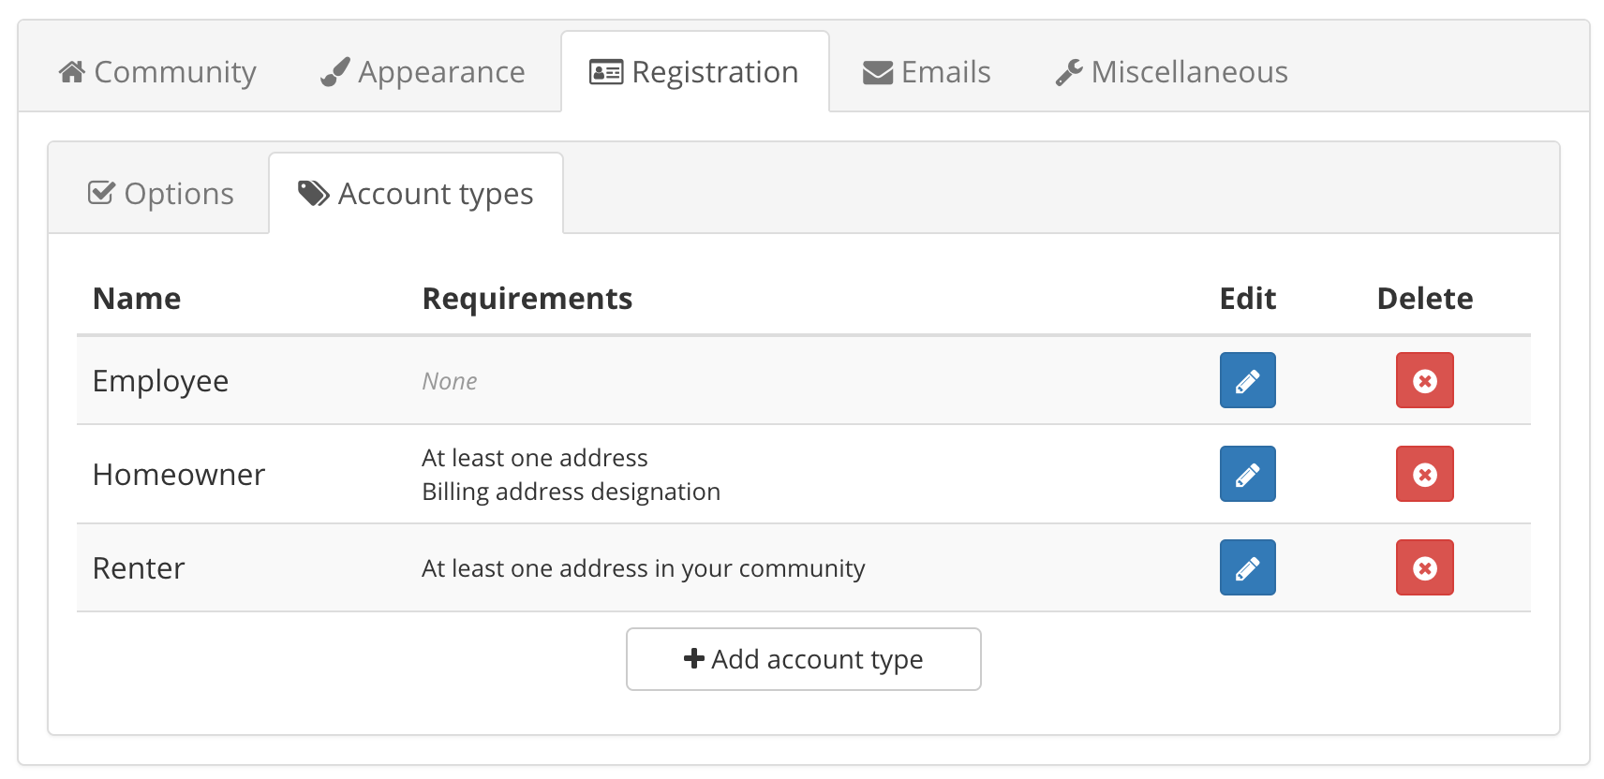Select the Registration tab

coord(694,72)
